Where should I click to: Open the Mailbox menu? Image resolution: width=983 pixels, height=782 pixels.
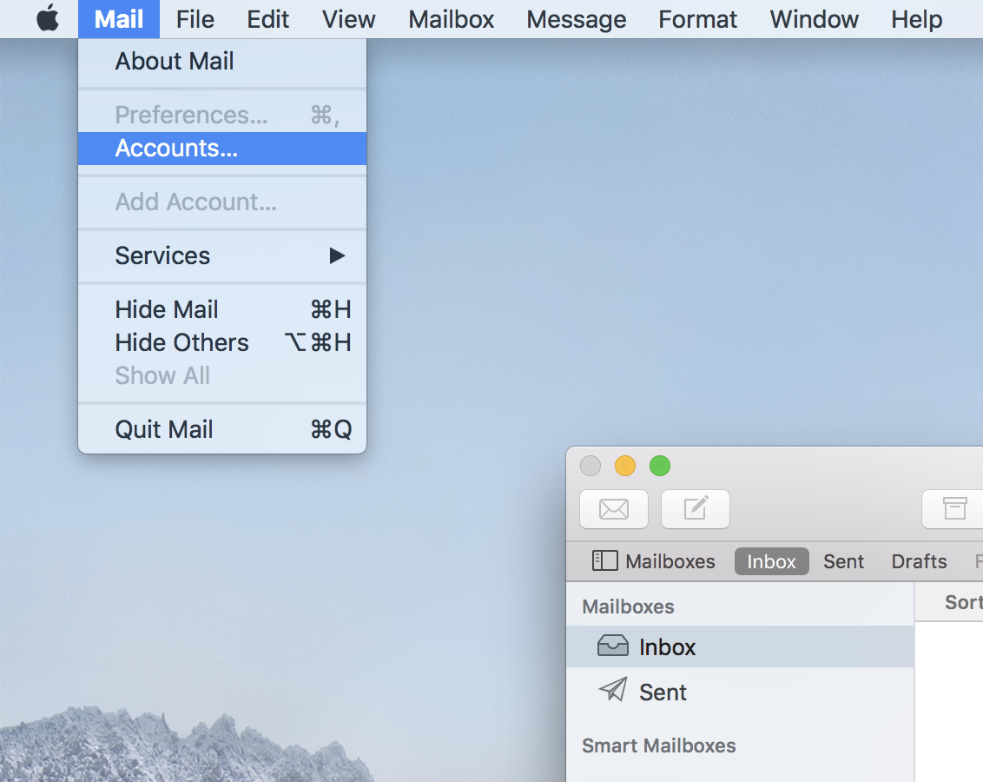tap(452, 19)
